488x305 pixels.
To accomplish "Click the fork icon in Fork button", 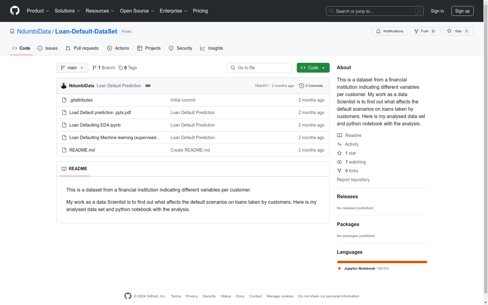I will (416, 31).
